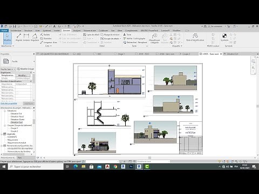The image size is (259, 194).
Task: Run Vérifier l'orthographe
Action: [134, 38]
